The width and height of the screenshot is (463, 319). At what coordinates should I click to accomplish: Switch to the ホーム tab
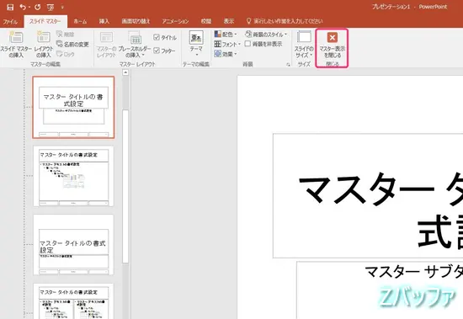80,21
